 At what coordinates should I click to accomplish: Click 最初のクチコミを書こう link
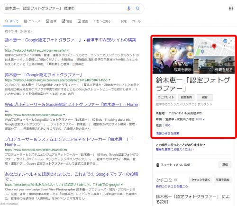[x=172, y=187]
